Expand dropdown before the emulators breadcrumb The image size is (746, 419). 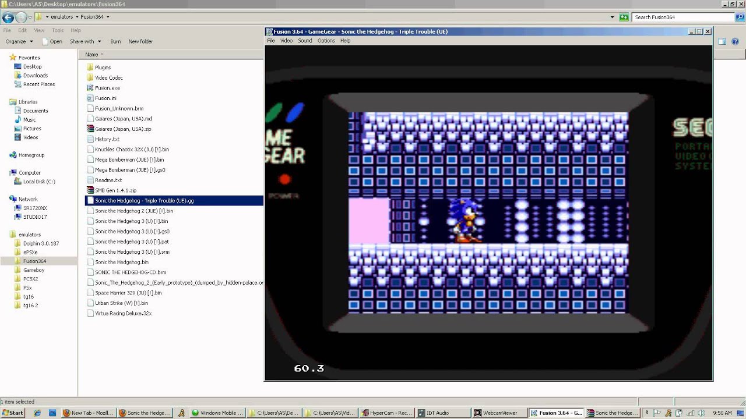click(x=47, y=17)
